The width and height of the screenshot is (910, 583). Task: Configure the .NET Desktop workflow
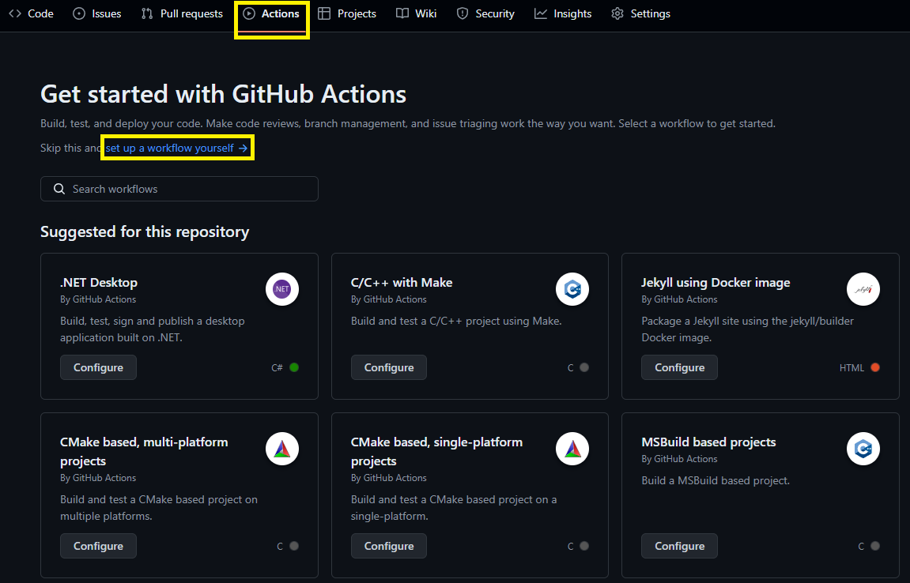[98, 367]
